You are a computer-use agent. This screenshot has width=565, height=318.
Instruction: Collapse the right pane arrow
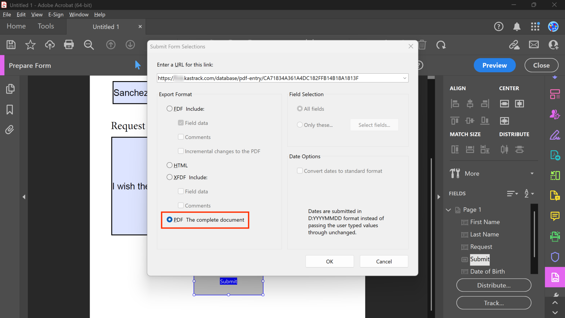[439, 197]
